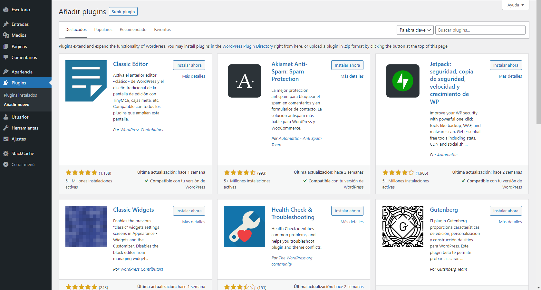Select Añadir nuevo submenu item

(x=16, y=104)
